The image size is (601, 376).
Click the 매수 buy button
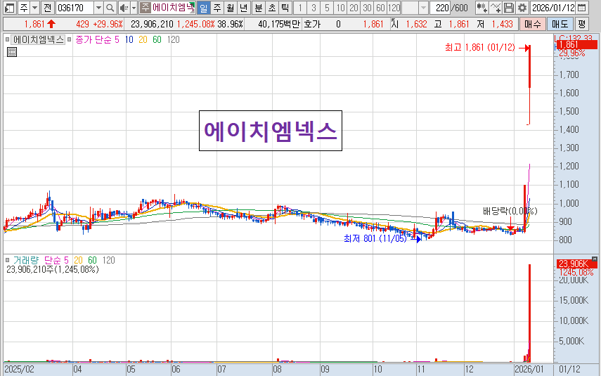[532, 24]
